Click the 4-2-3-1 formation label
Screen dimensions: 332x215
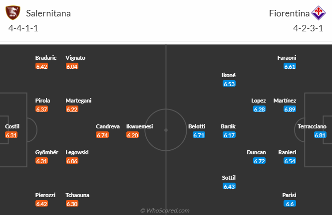coord(309,28)
